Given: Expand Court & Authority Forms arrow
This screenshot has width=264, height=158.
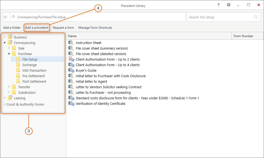Looking at the screenshot, I should (x=5, y=105).
